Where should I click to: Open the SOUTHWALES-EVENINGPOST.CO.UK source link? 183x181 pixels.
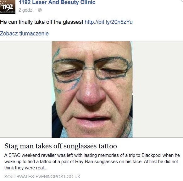point(42,177)
